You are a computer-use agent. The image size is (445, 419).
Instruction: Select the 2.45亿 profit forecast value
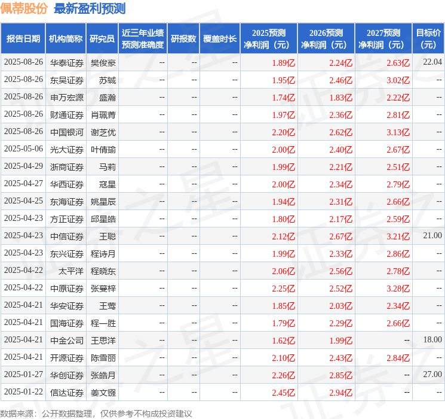pos(283,393)
